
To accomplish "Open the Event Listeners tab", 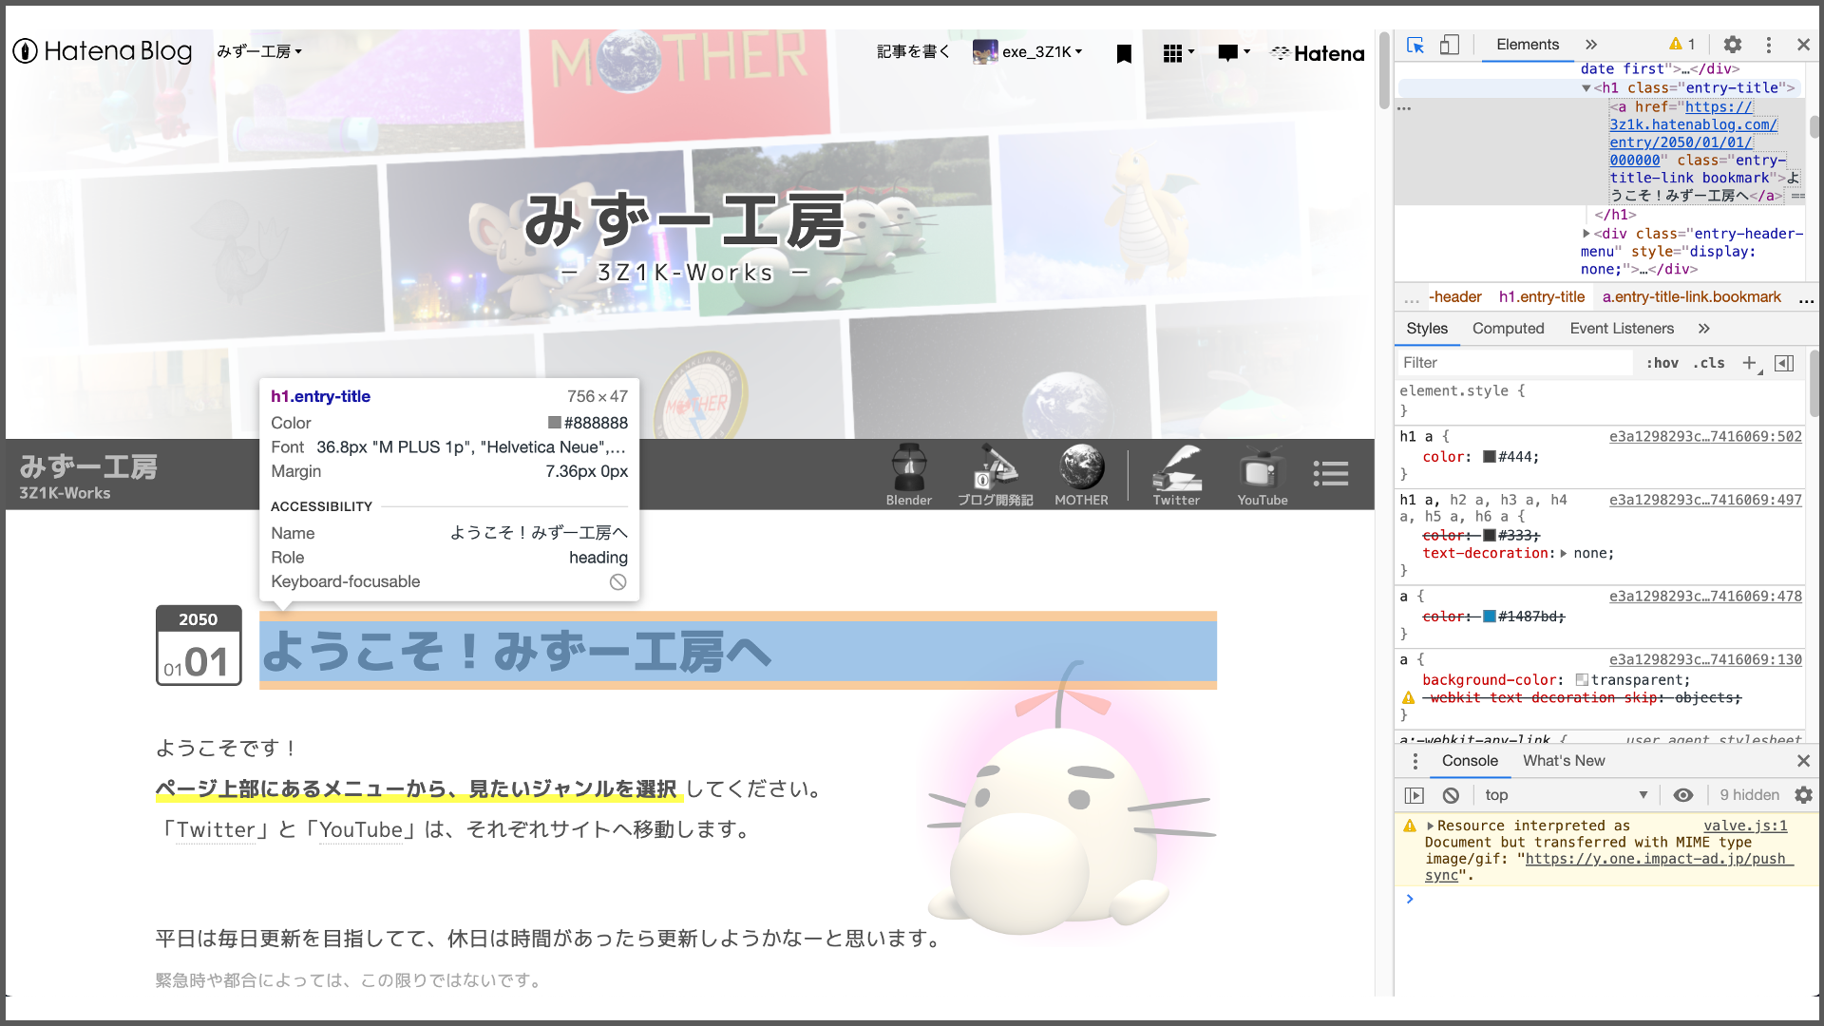I will 1622,329.
